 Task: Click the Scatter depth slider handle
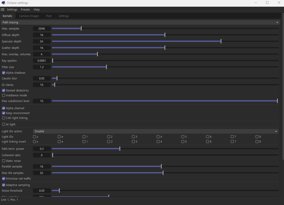[165, 48]
